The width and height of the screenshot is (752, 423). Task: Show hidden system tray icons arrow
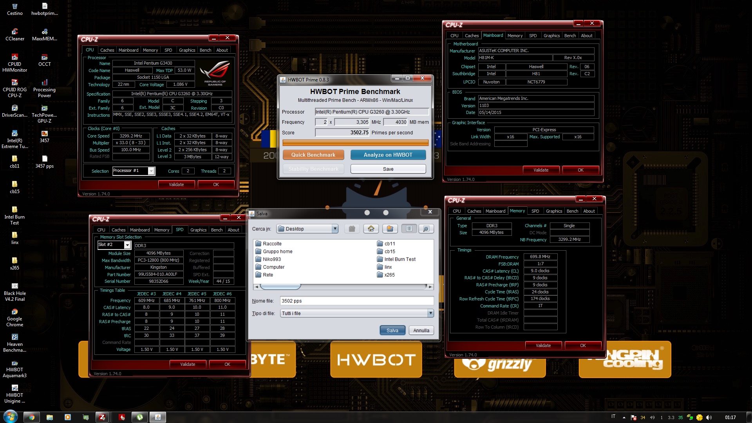(624, 418)
